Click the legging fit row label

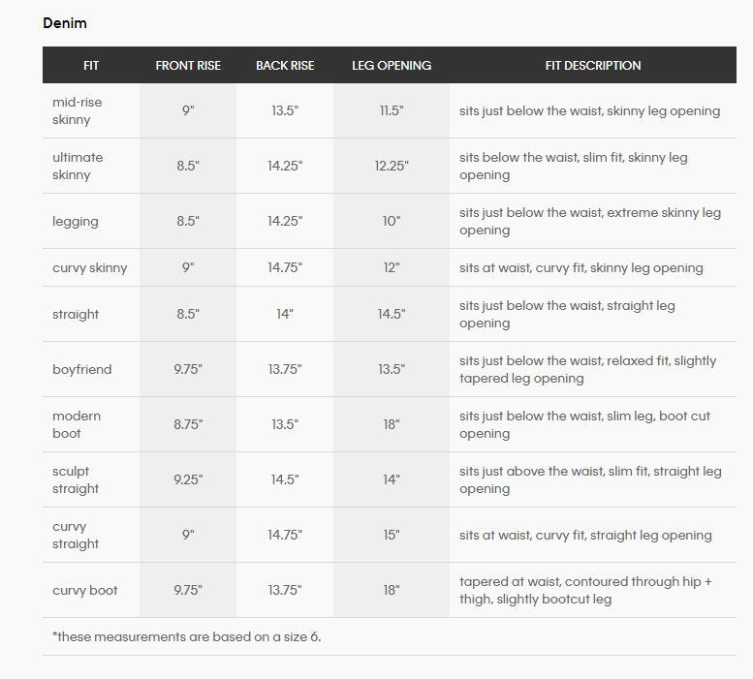76,221
